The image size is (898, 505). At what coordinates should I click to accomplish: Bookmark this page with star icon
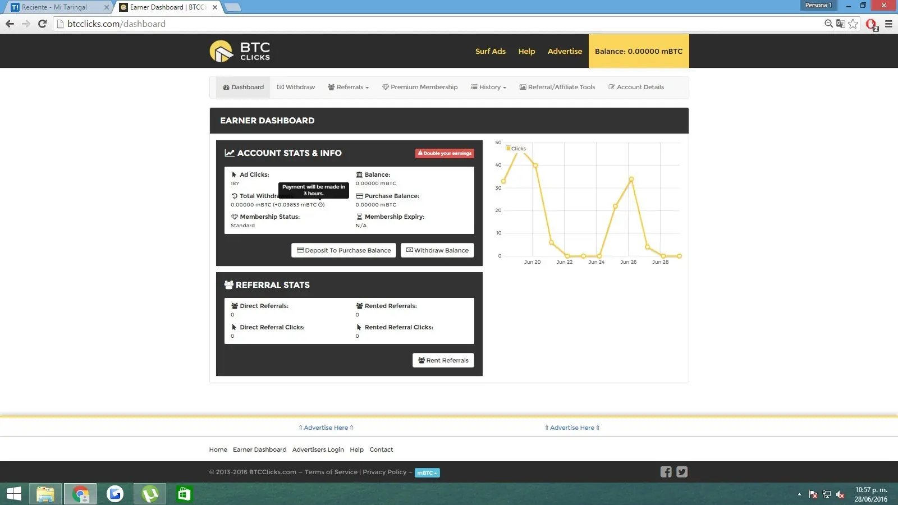coord(853,24)
